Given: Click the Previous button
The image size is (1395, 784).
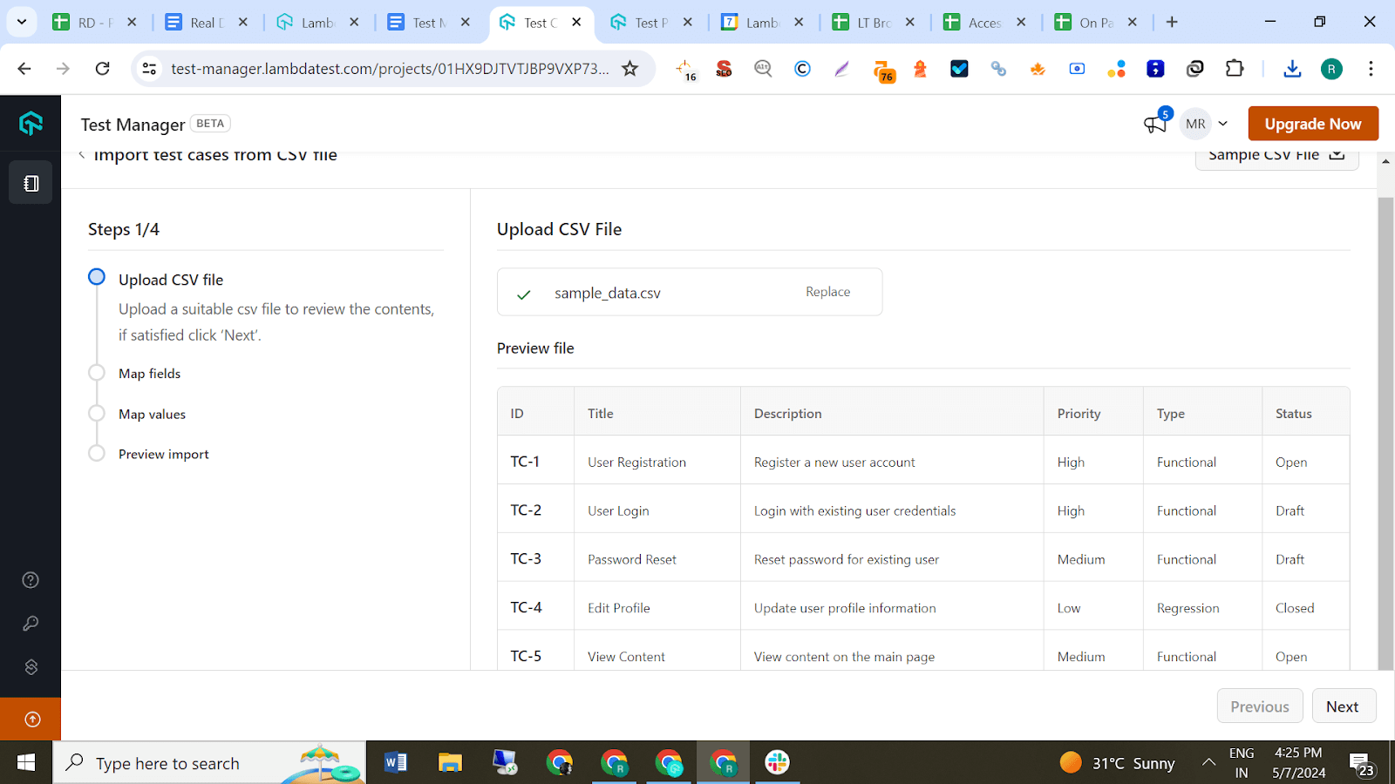Looking at the screenshot, I should click(x=1260, y=706).
